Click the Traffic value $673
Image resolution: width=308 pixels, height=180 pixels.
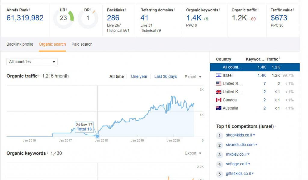279,18
